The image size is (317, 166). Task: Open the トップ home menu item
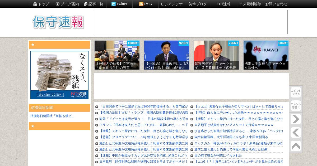pyautogui.click(x=41, y=4)
